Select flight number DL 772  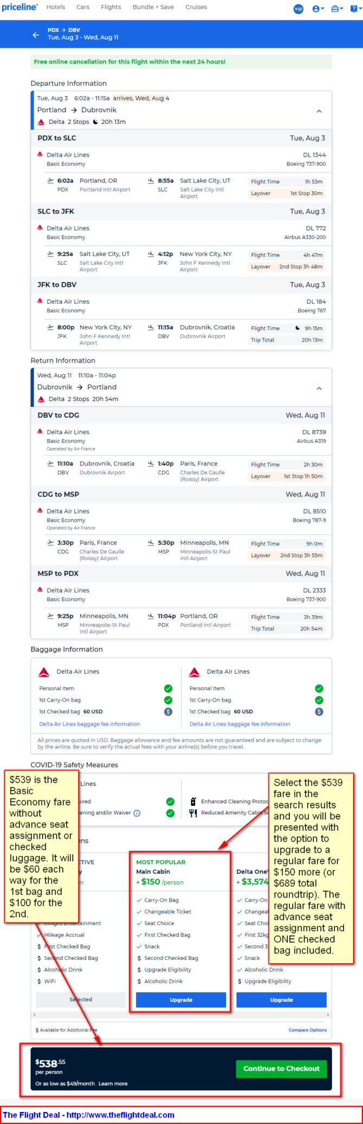[x=316, y=228]
